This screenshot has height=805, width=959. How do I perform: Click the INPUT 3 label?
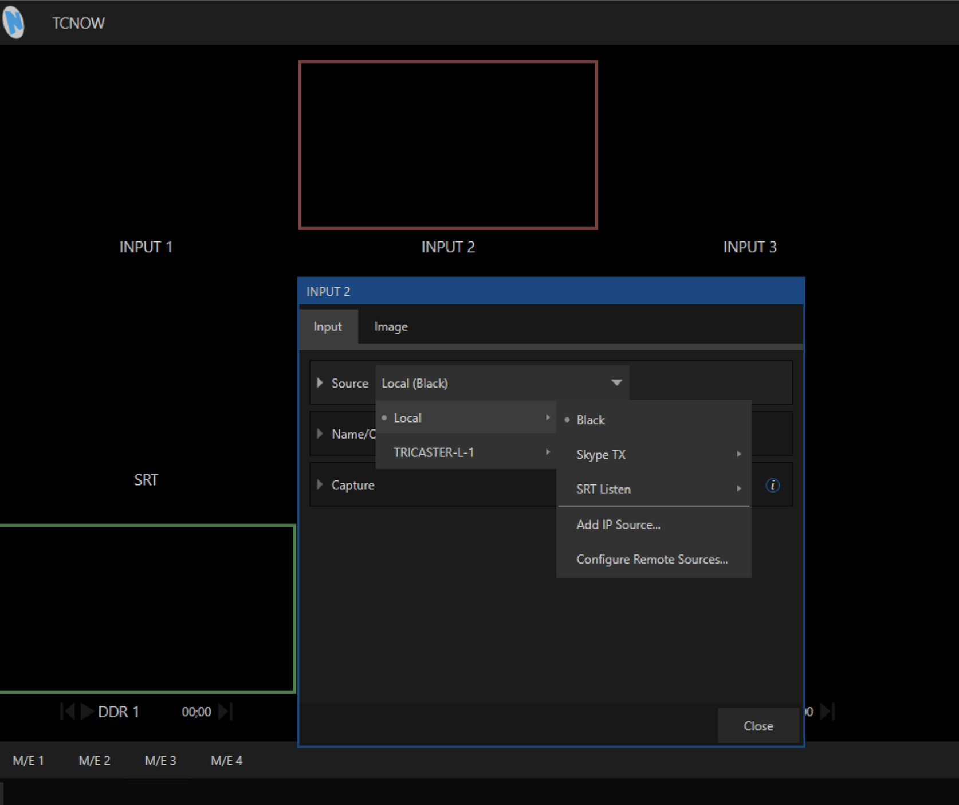(749, 247)
